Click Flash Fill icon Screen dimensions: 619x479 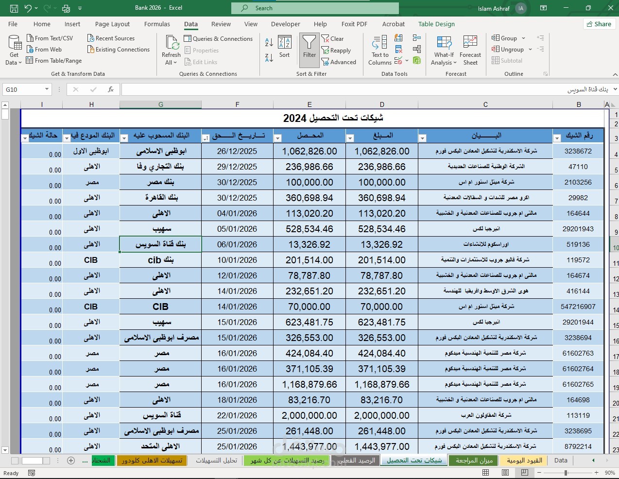coord(398,38)
